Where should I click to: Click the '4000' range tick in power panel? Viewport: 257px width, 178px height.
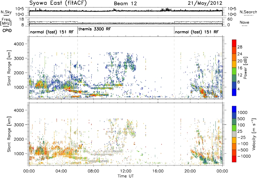[19, 44]
